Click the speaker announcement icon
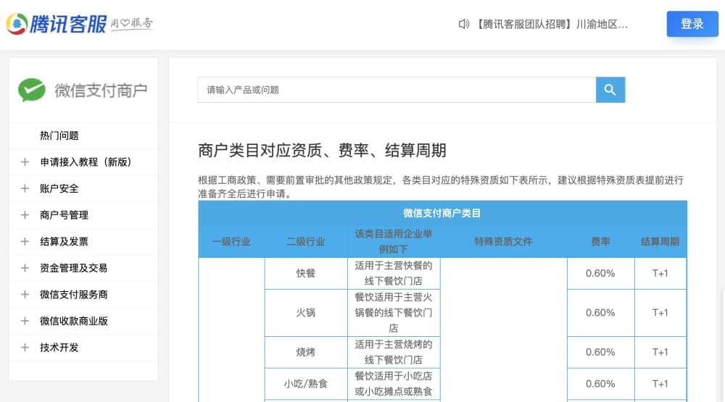The image size is (725, 402). (x=464, y=24)
